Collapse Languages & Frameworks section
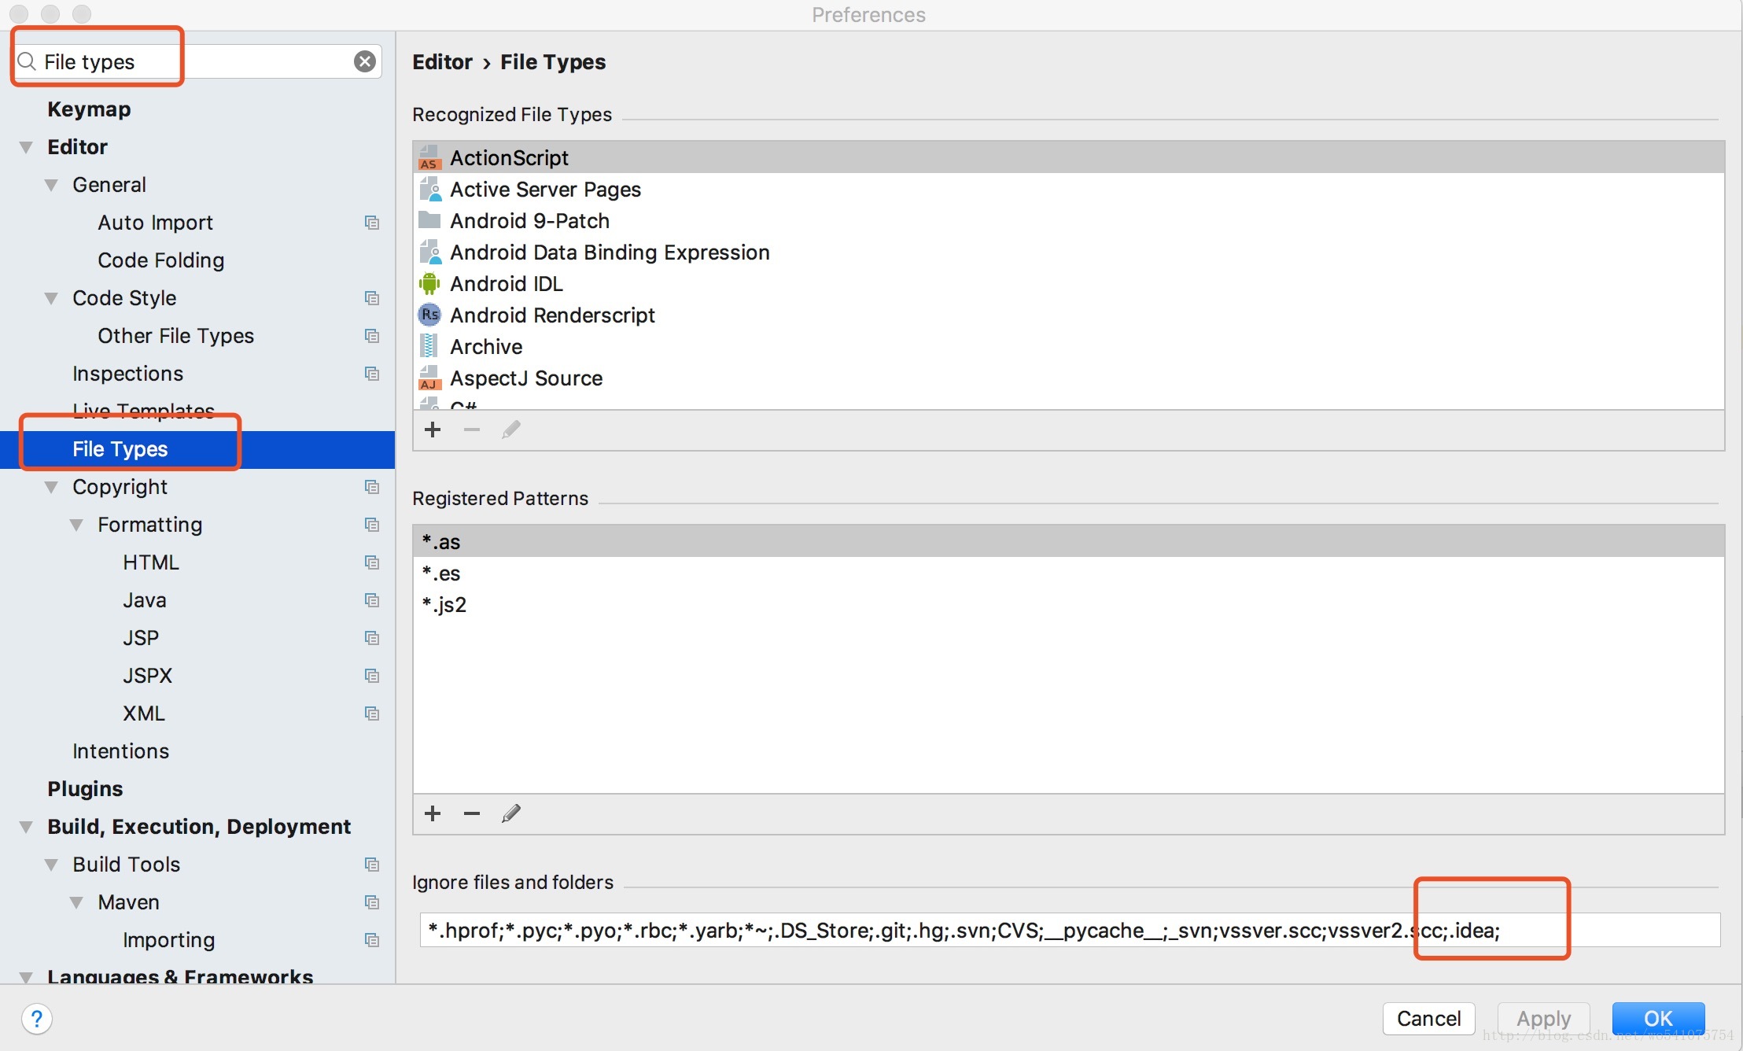 coord(26,977)
